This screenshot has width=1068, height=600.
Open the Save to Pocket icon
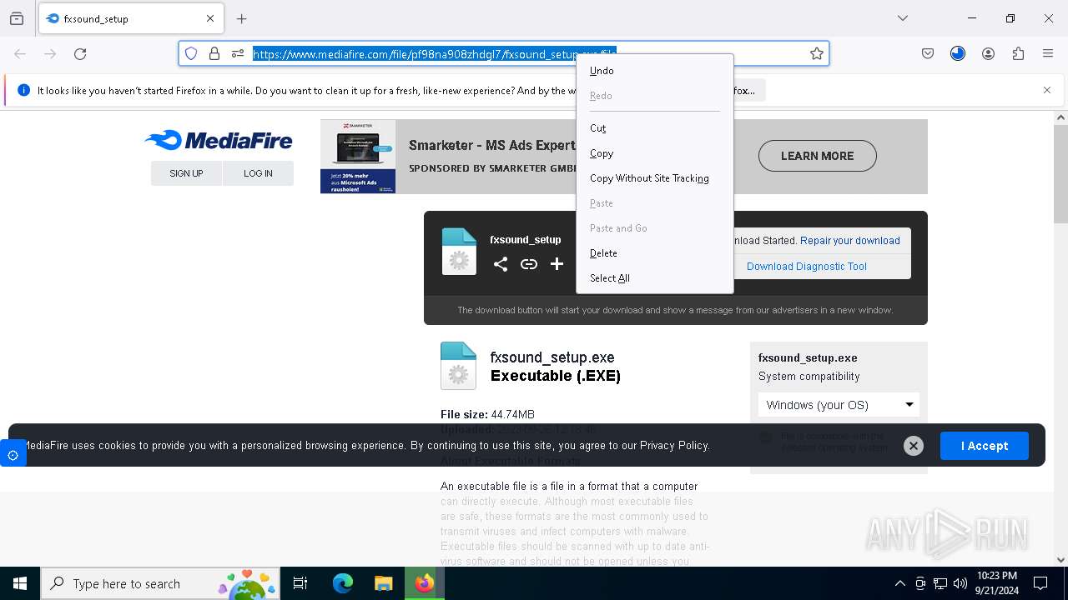[x=928, y=53]
